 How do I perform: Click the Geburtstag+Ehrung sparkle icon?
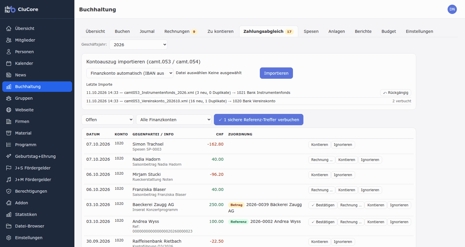coord(9,156)
